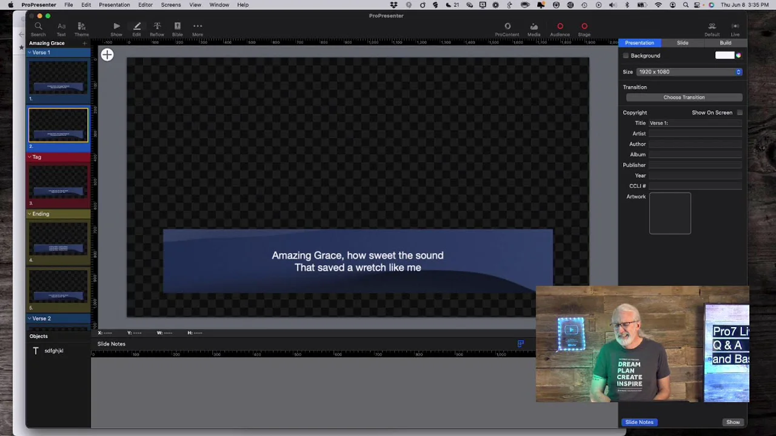Toggle Show On Screen copyright checkbox
The height and width of the screenshot is (436, 776).
[740, 113]
